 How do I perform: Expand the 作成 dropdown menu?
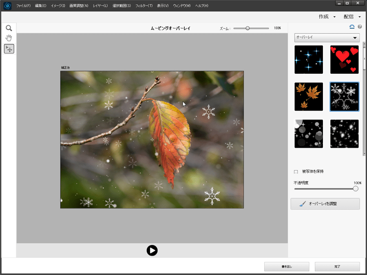click(327, 17)
